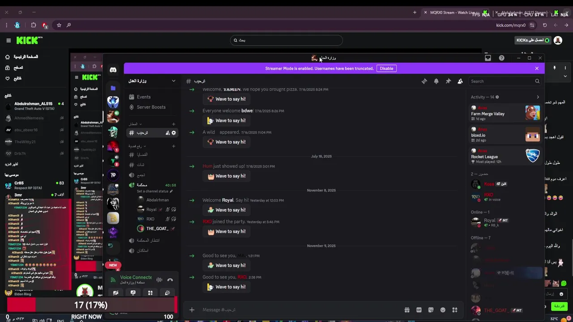Click Kick search bar
Image resolution: width=573 pixels, height=322 pixels.
[286, 40]
